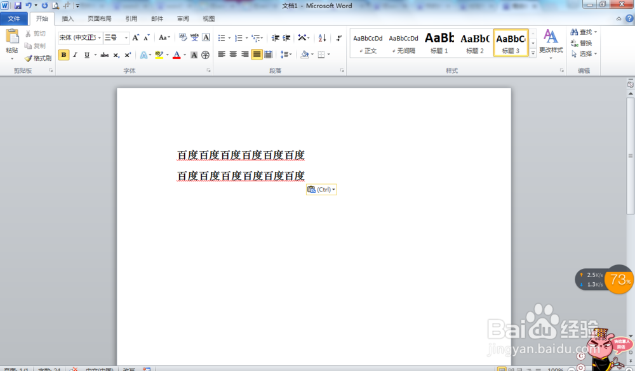Apply character shading icon
The image size is (635, 371).
click(x=194, y=55)
